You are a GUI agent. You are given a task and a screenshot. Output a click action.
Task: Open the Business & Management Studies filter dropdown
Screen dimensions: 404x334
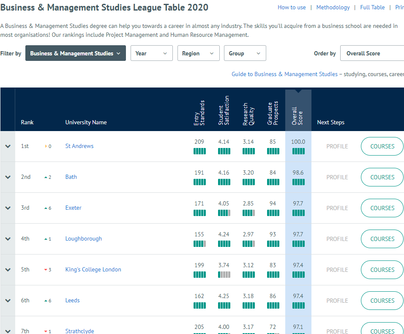(76, 53)
